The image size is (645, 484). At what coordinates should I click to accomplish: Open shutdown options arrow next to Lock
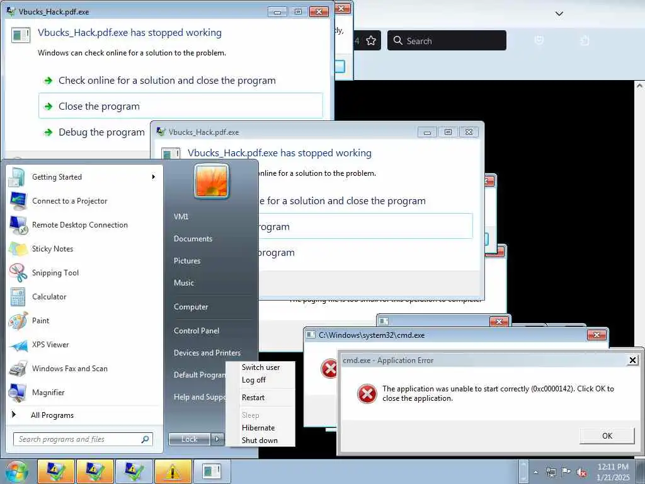tap(217, 439)
